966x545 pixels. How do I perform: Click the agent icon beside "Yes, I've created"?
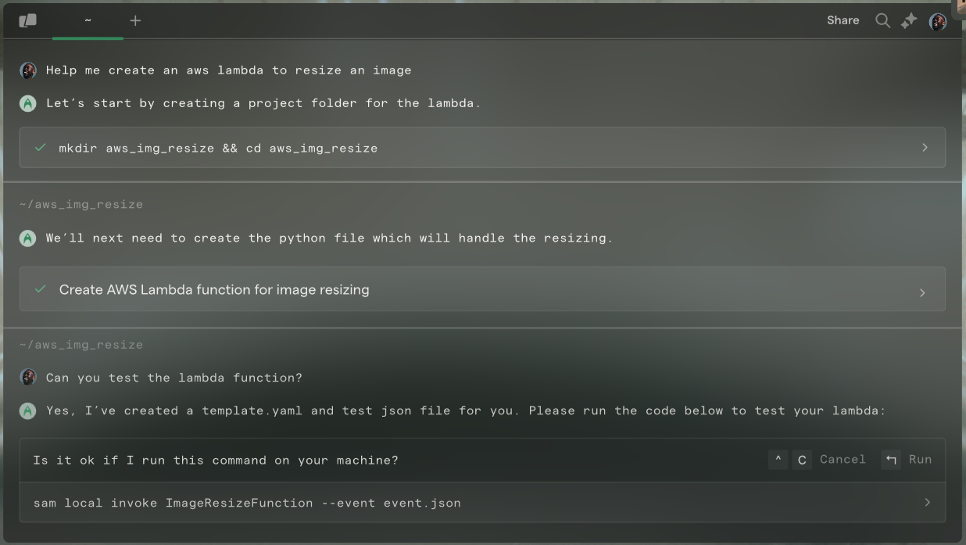coord(28,411)
